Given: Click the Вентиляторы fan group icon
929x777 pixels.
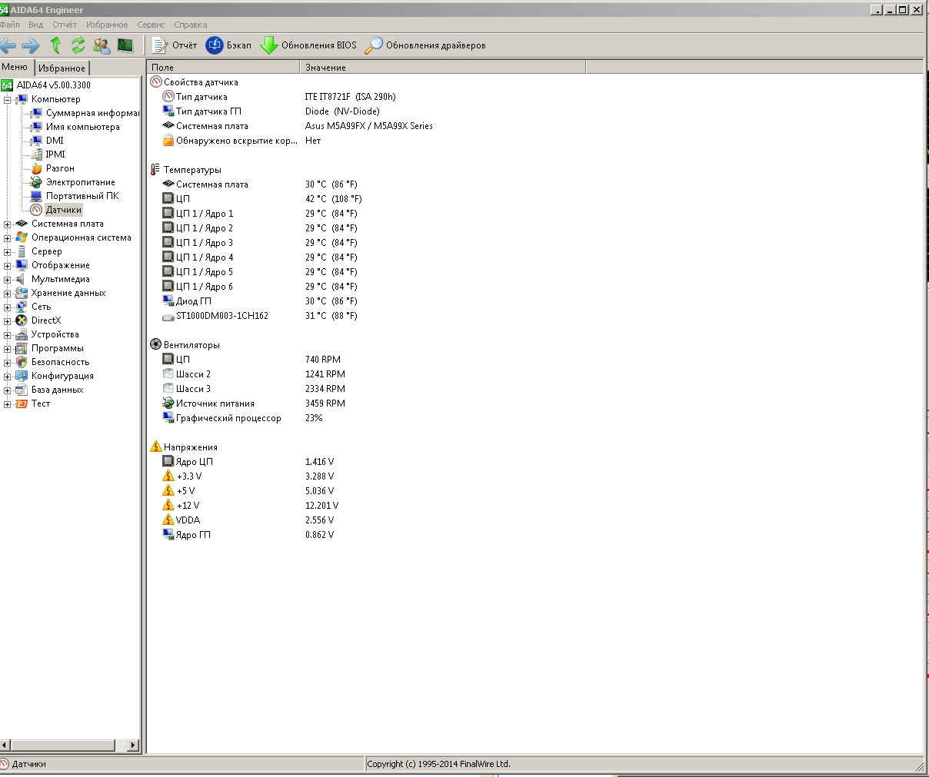Looking at the screenshot, I should pos(156,345).
